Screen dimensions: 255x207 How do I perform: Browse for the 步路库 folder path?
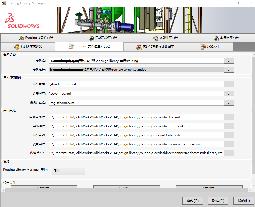[x=229, y=61]
